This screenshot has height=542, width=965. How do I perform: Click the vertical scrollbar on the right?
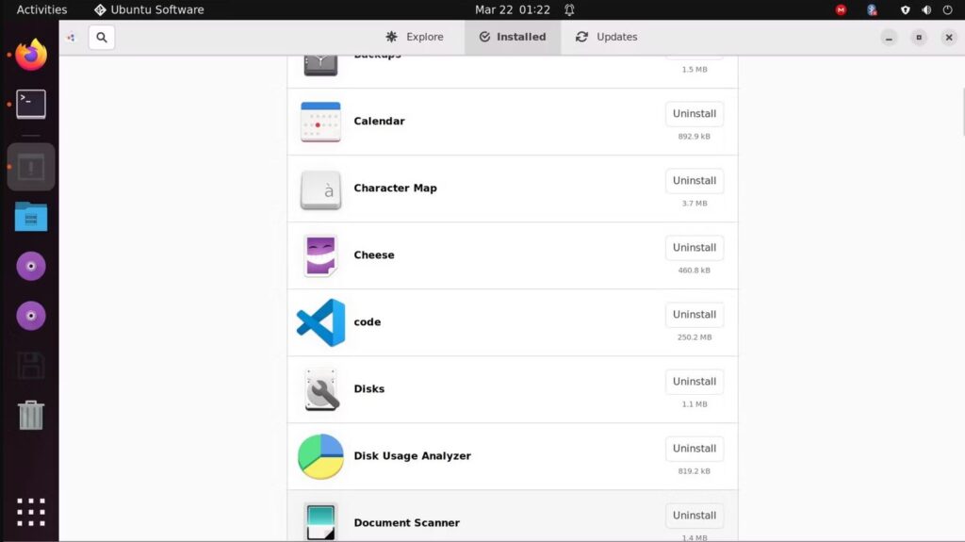coord(962,111)
